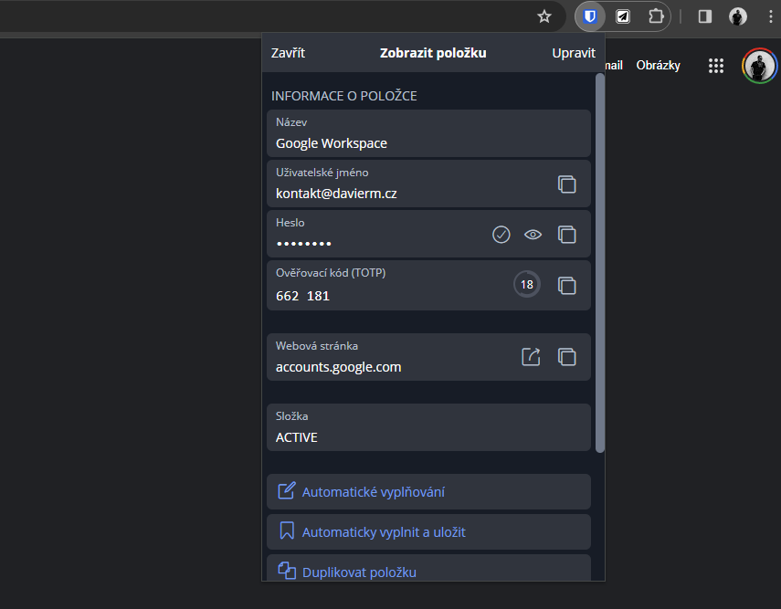Open the Extensions puzzle piece menu
The height and width of the screenshot is (609, 781).
tap(656, 16)
